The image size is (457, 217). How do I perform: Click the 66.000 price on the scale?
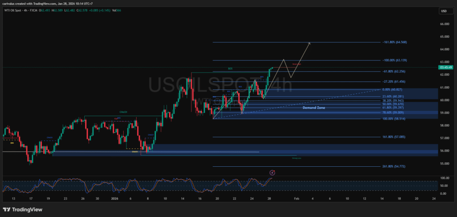[x=444, y=24]
